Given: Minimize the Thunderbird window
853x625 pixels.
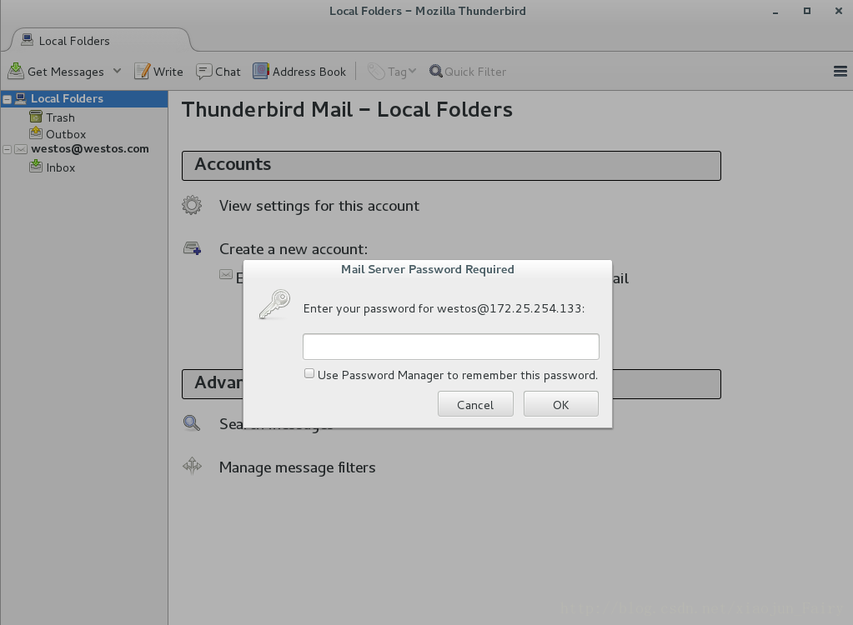Looking at the screenshot, I should click(775, 12).
